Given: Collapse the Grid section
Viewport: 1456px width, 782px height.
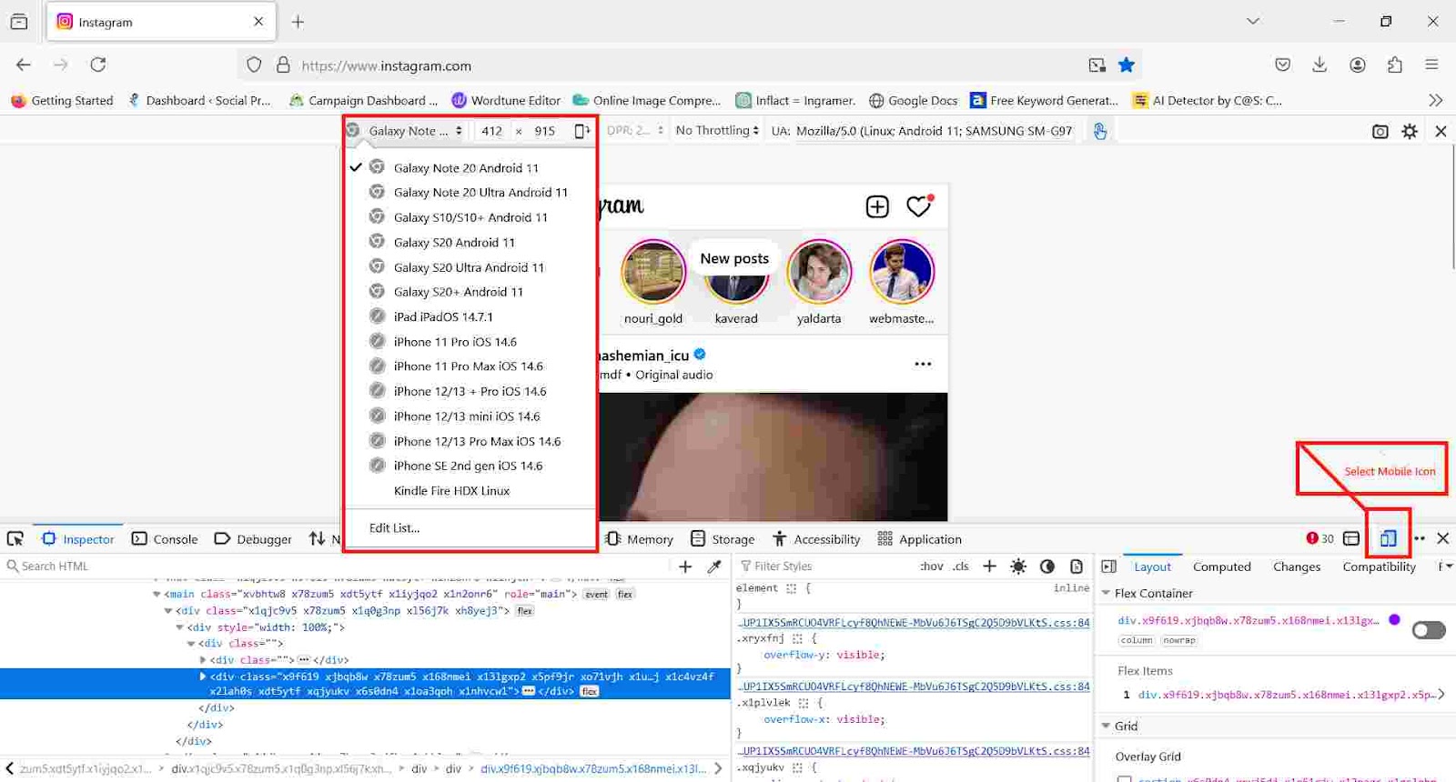Looking at the screenshot, I should pyautogui.click(x=1107, y=726).
